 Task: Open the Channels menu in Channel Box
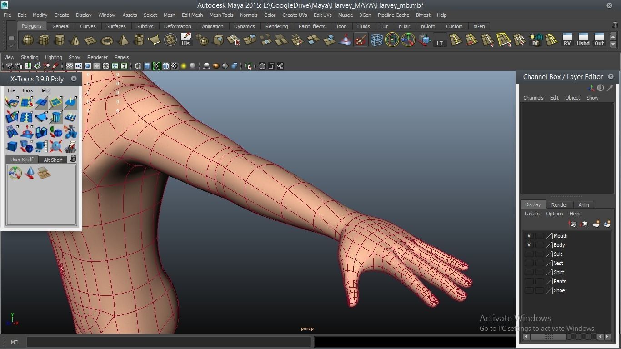533,98
